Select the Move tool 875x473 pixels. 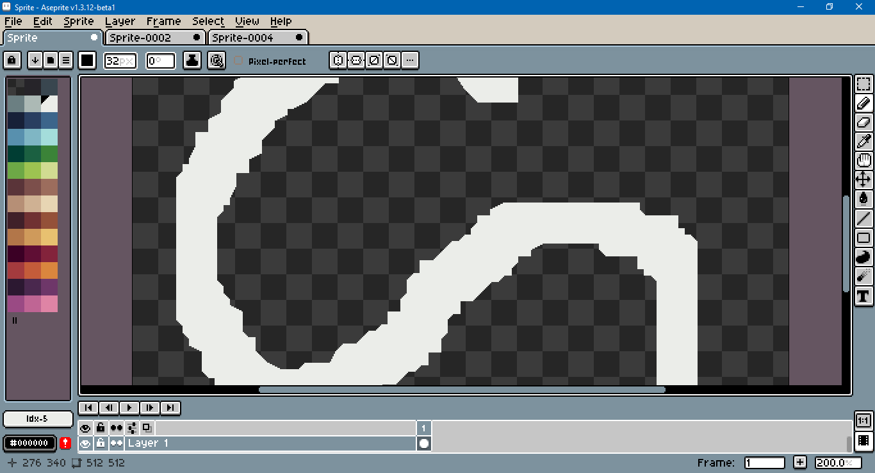(x=863, y=179)
